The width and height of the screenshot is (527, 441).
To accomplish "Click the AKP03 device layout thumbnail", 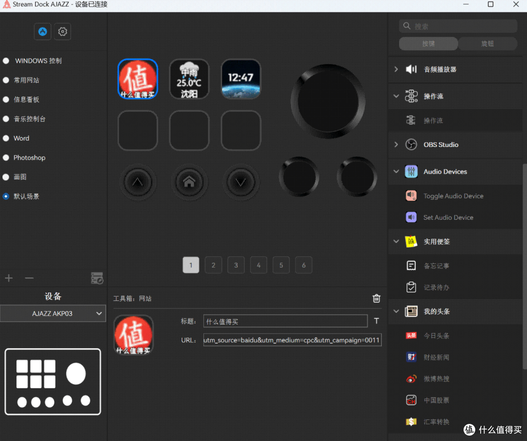I will [53, 382].
